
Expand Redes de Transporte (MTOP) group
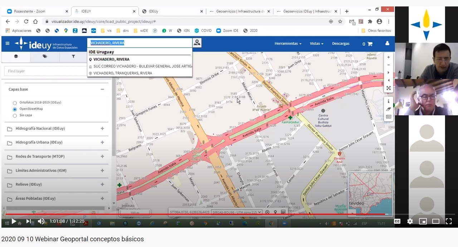102,156
